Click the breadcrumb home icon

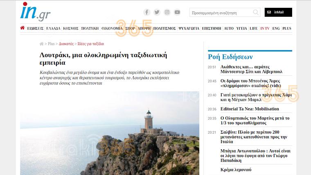(41, 44)
